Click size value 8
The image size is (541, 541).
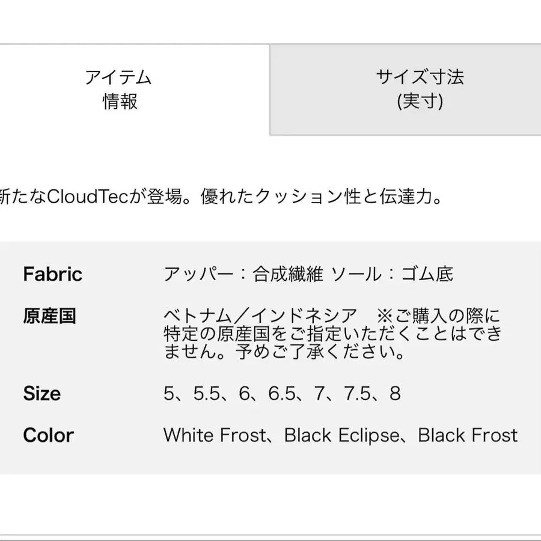point(396,393)
